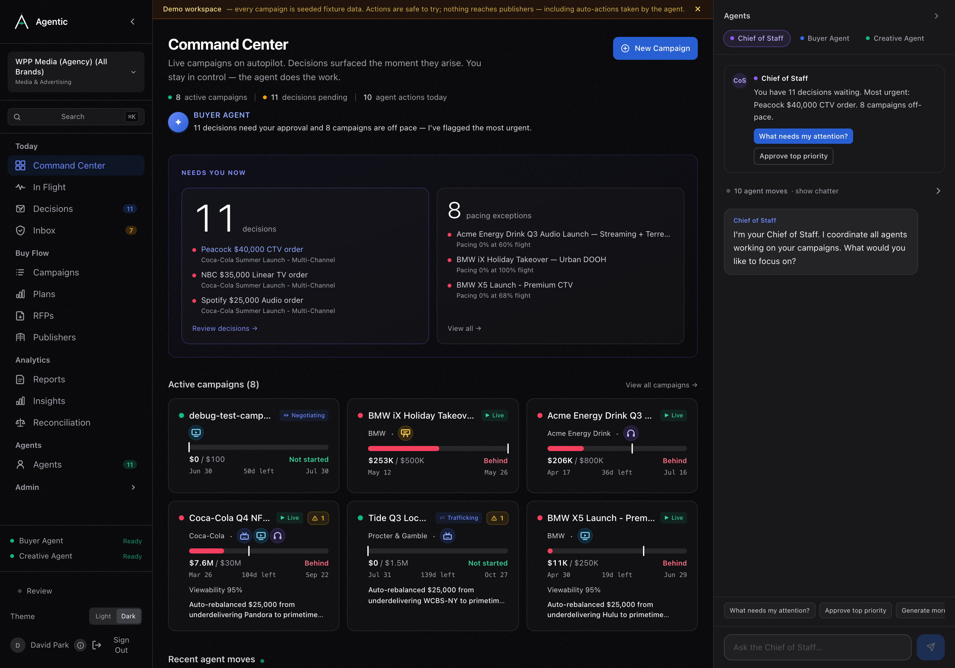Click Acme Energy Drink headphones icon
Viewport: 955px width, 668px height.
[x=631, y=433]
